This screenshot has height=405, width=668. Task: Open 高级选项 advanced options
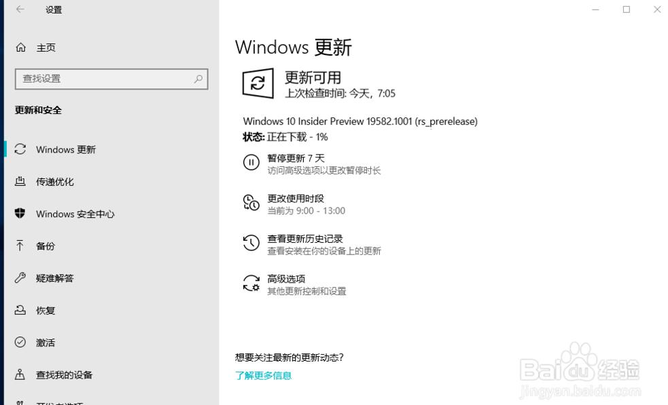pos(286,279)
